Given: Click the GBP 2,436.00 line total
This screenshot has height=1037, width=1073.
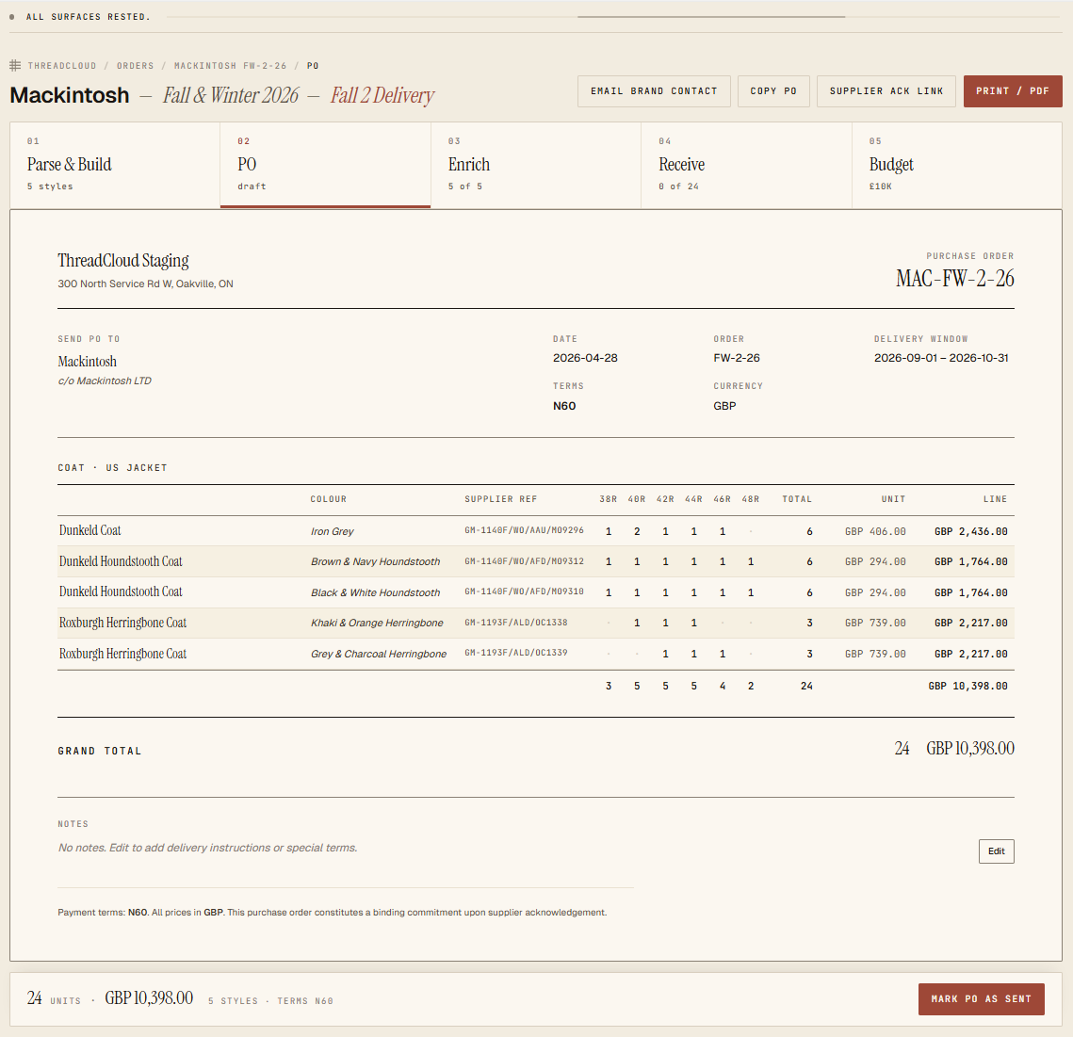Looking at the screenshot, I should coord(971,531).
